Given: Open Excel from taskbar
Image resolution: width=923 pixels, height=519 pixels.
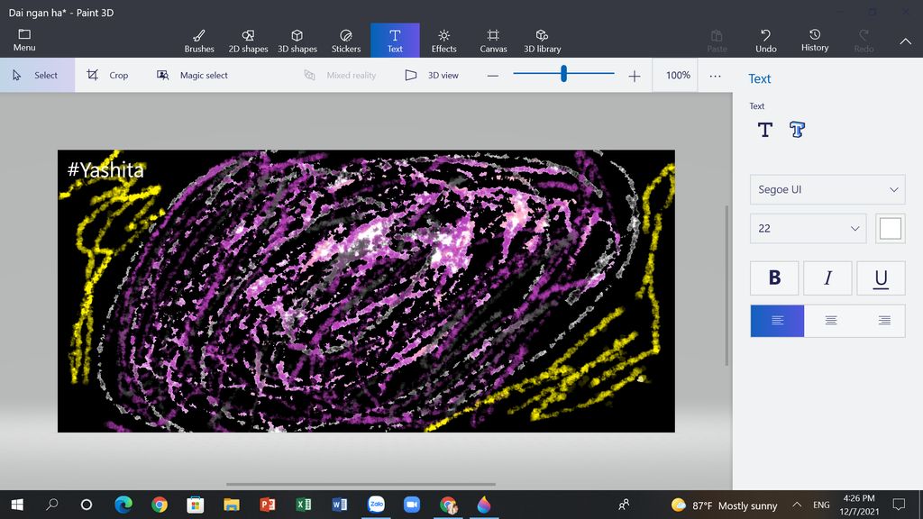Looking at the screenshot, I should [x=303, y=505].
